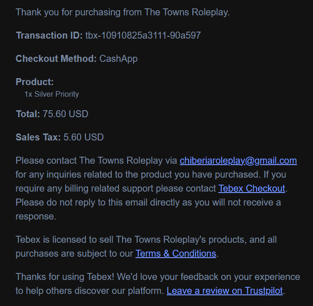Open the Tebex Checkout support link

[252, 188]
